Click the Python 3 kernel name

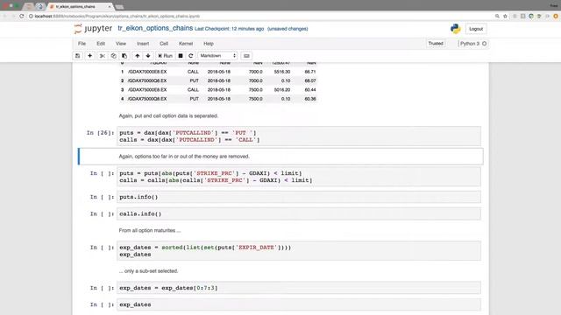(x=470, y=44)
